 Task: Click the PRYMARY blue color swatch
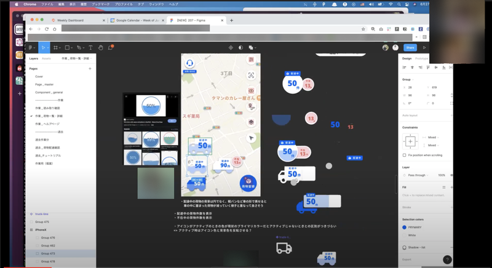coord(404,227)
